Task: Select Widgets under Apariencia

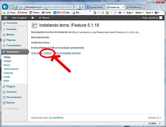Action: click(x=7, y=61)
